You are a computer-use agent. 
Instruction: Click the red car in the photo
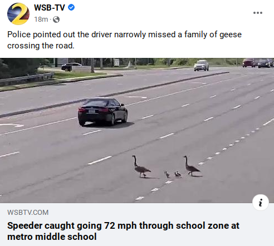pyautogui.click(x=249, y=63)
